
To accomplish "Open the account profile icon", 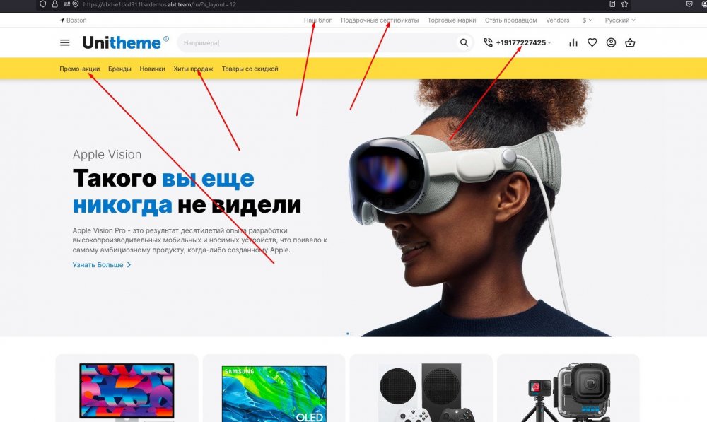I will (612, 42).
